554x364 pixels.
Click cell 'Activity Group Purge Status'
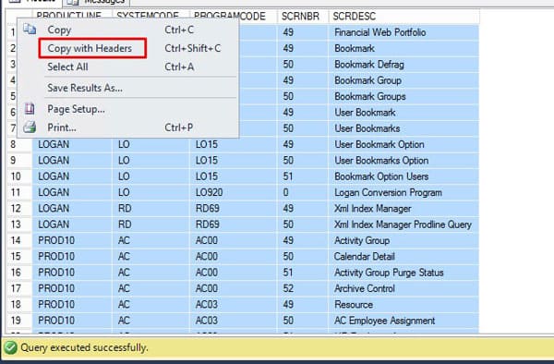403,273
